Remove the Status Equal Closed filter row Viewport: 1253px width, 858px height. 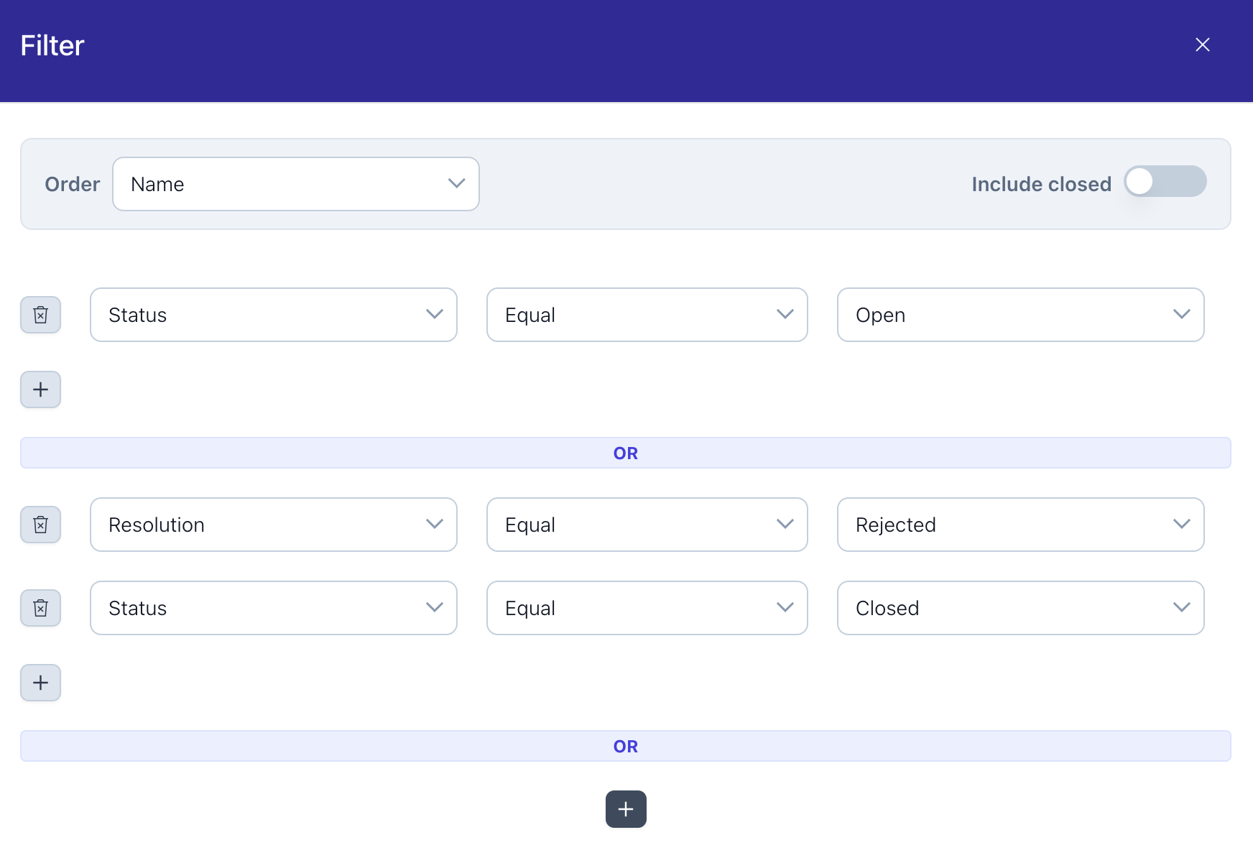40,608
